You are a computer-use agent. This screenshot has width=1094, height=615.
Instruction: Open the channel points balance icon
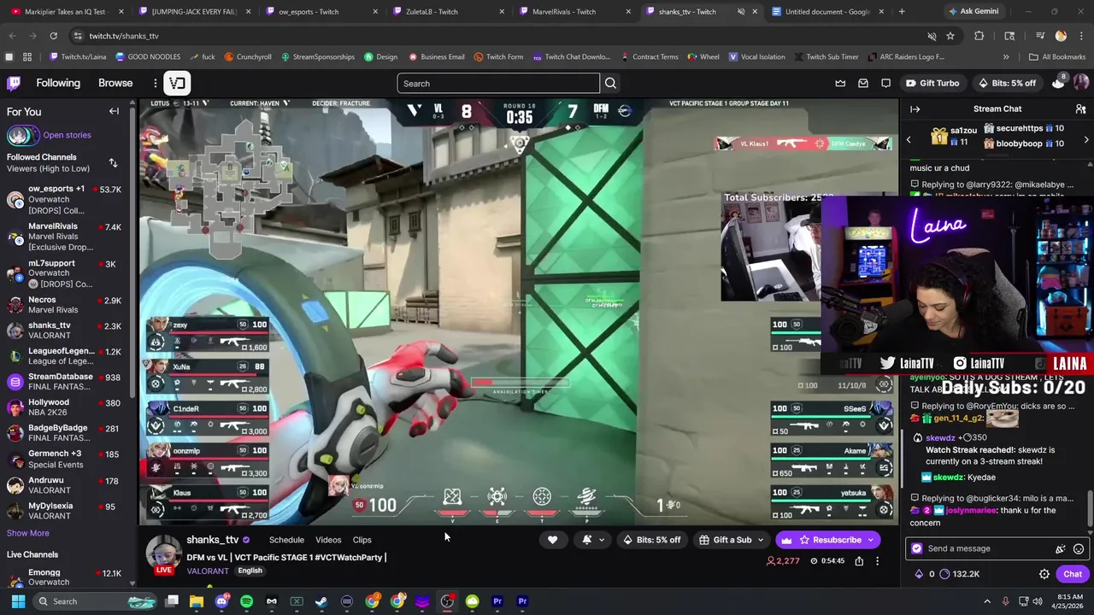(x=944, y=574)
